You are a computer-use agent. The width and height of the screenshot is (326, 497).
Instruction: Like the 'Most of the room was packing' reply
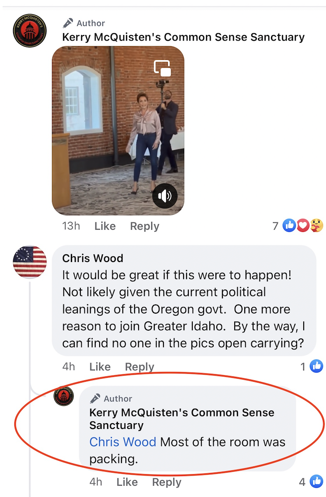pos(127,482)
